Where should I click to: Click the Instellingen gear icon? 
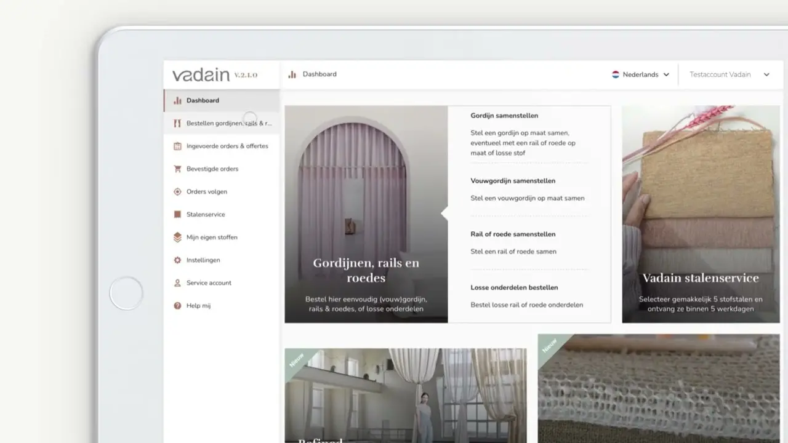click(177, 260)
